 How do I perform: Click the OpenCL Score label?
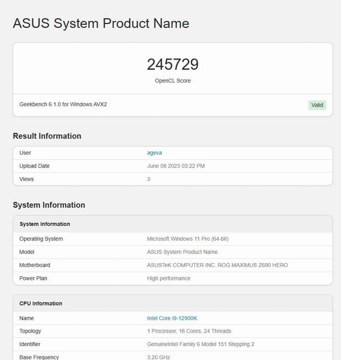(x=173, y=81)
